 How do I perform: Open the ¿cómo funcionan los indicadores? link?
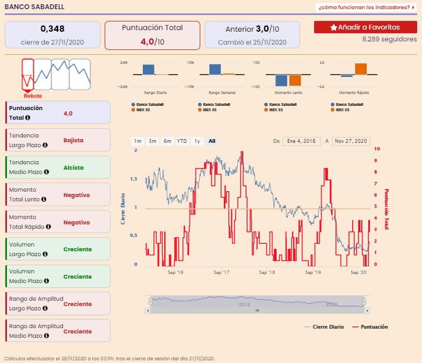366,8
